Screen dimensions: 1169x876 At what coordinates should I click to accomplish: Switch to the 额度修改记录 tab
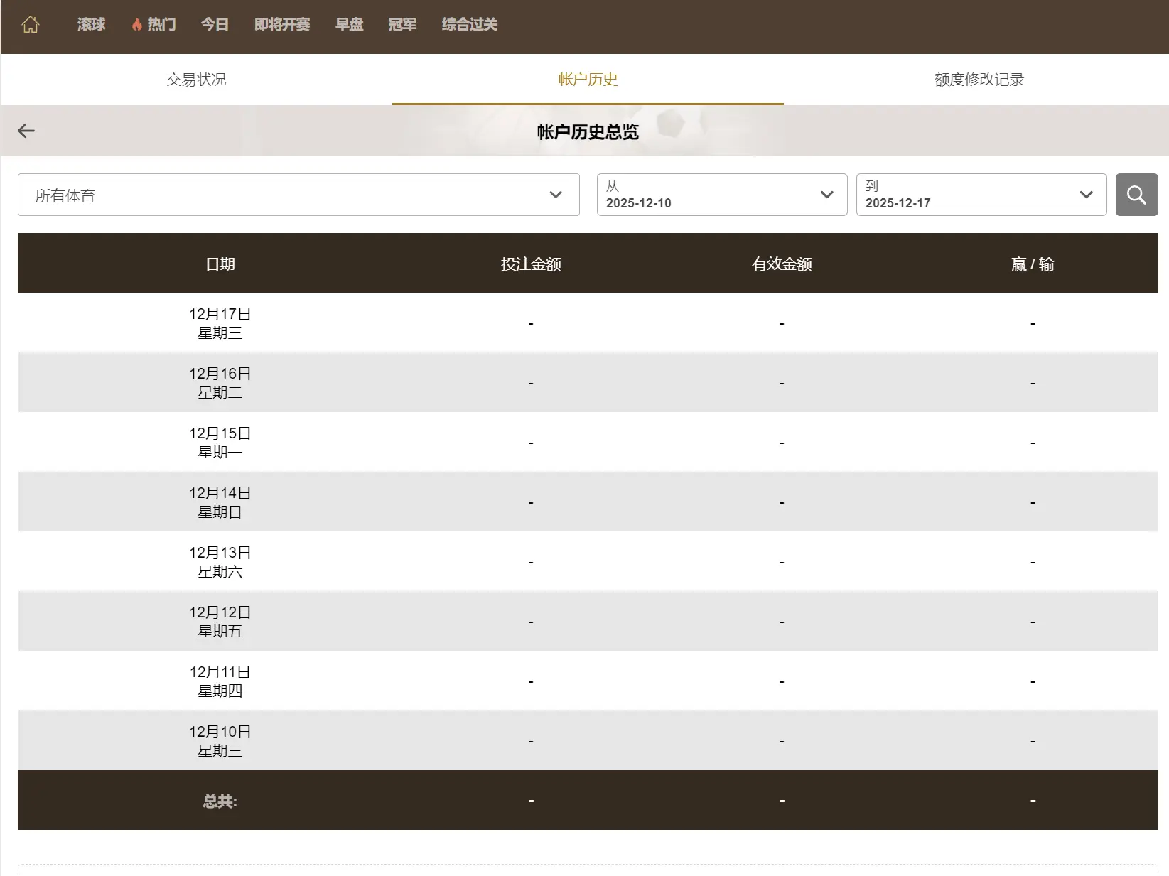pyautogui.click(x=979, y=80)
